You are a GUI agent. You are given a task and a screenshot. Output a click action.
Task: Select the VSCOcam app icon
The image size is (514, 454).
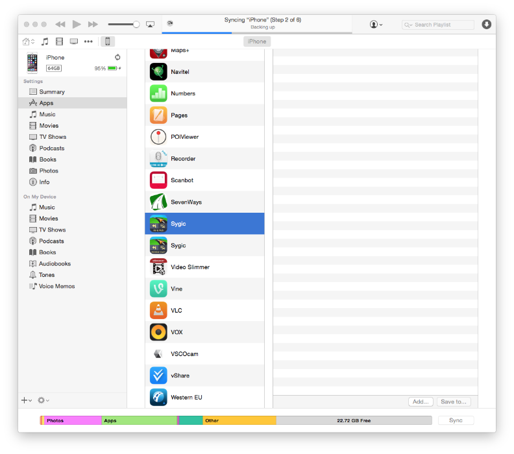coord(158,353)
